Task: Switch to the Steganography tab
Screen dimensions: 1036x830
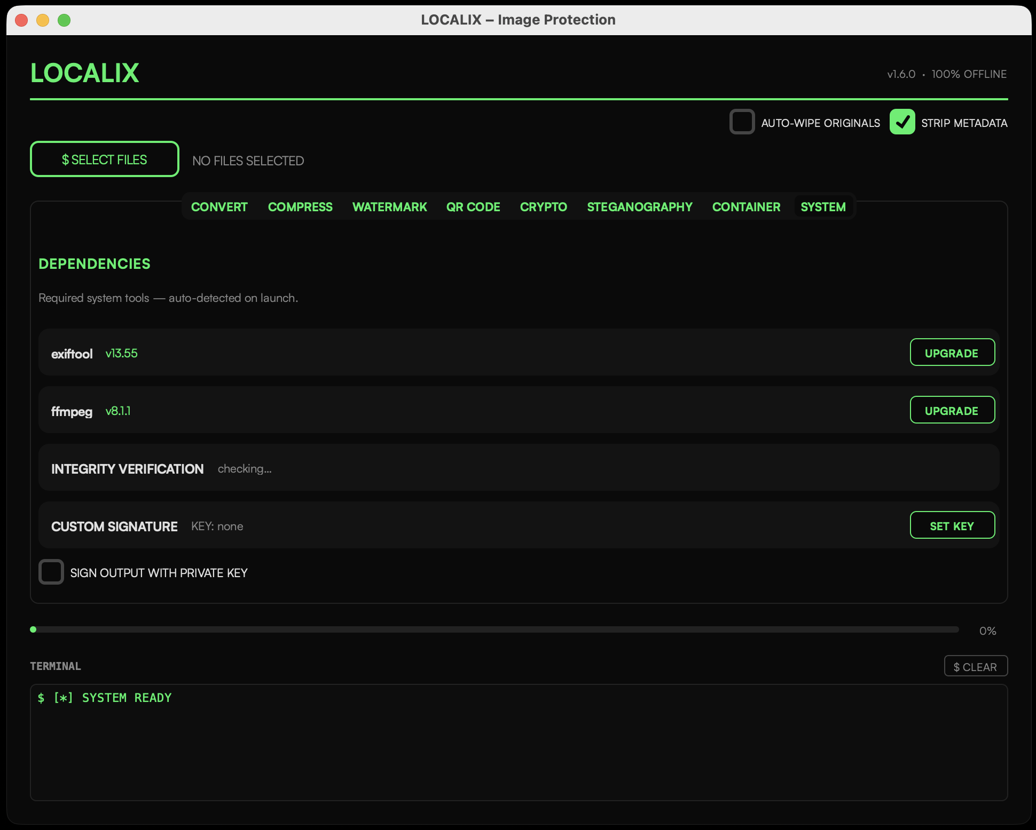Action: click(639, 207)
